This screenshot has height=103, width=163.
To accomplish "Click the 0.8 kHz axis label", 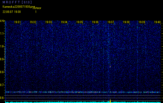I will coord(2,72).
